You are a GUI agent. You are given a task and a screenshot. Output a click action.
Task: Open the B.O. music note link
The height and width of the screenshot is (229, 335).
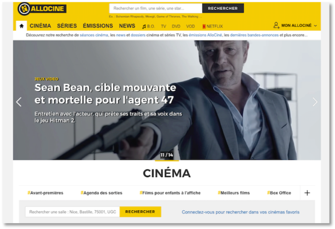tap(148, 27)
